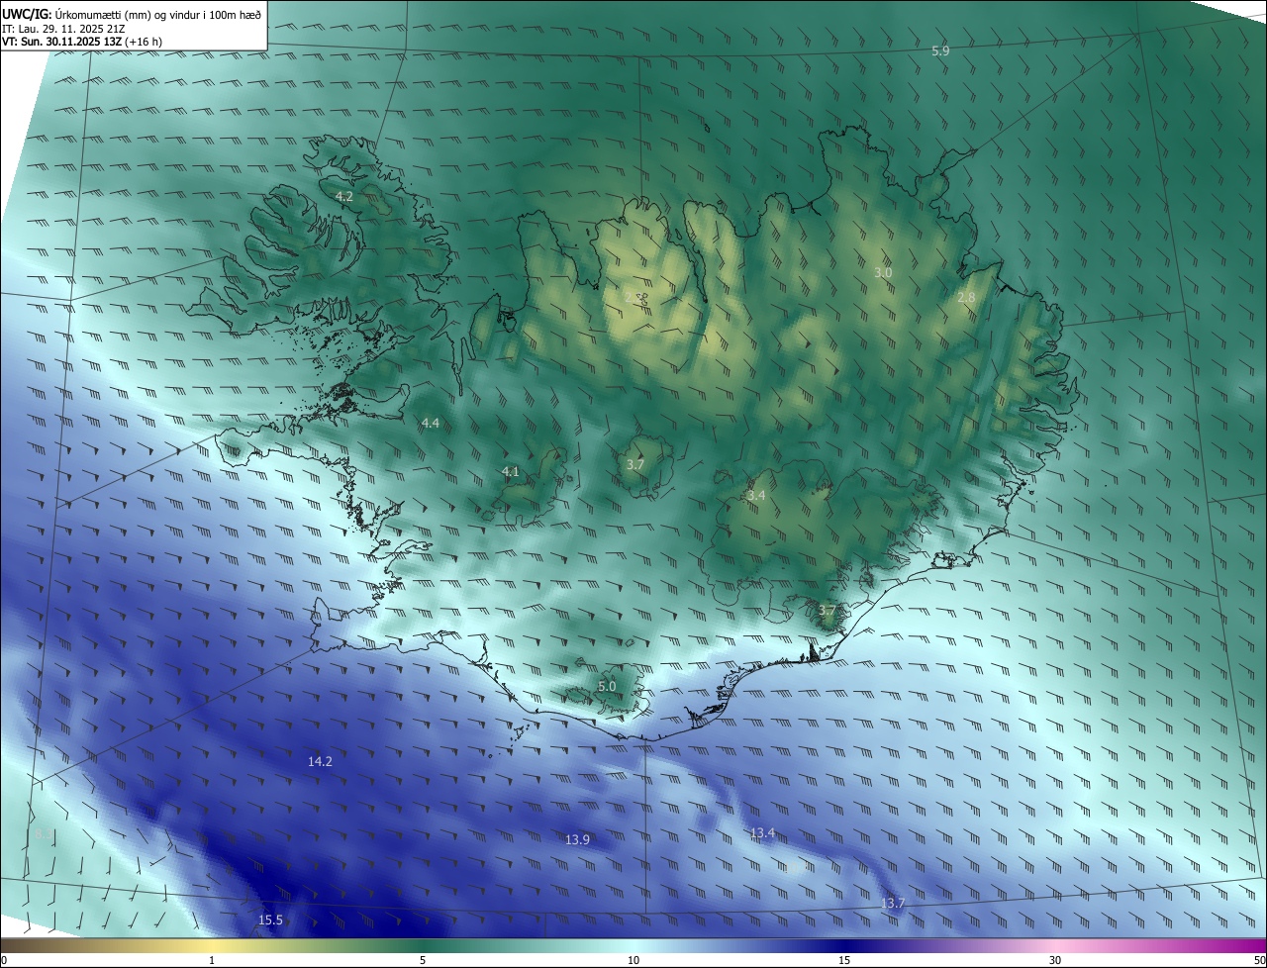The width and height of the screenshot is (1267, 968).
Task: Click the 4.4 value label
Action: tap(431, 423)
